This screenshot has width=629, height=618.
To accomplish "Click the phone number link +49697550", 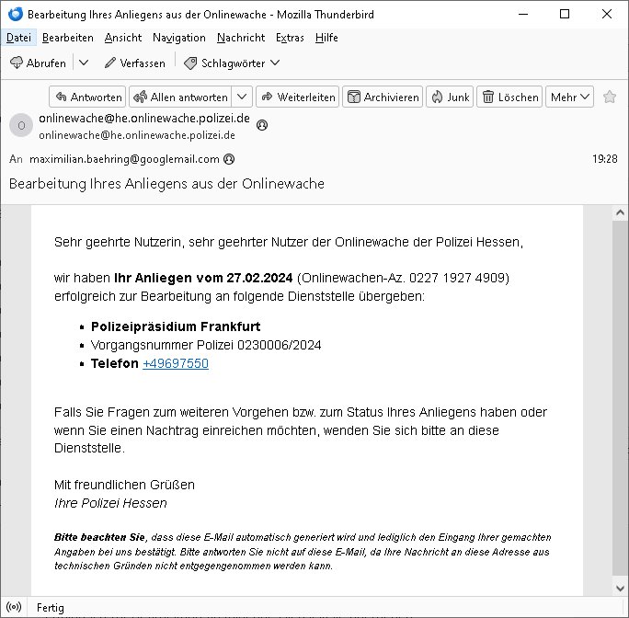I will pyautogui.click(x=175, y=363).
